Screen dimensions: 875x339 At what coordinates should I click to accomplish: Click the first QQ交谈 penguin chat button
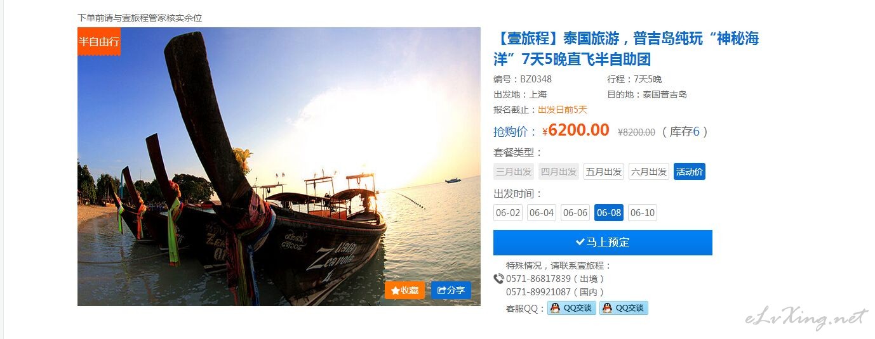[571, 308]
